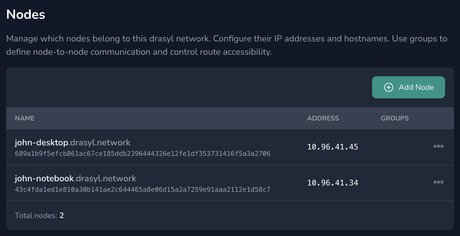Click the Add Node button
Image resolution: width=460 pixels, height=236 pixels.
[408, 87]
